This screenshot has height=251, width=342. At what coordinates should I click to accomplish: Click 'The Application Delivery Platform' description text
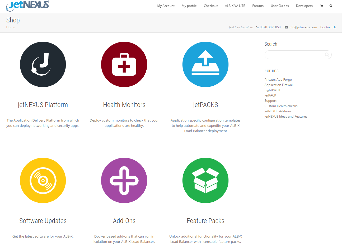(43, 123)
